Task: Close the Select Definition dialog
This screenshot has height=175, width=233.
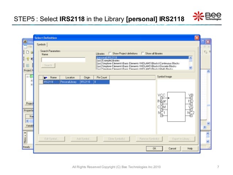Action: (197, 38)
